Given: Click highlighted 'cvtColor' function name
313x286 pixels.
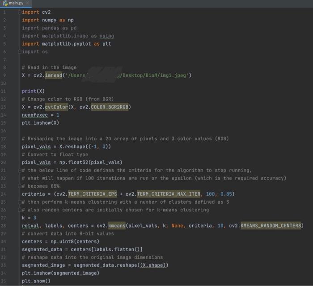Looking at the screenshot, I should 56,107.
